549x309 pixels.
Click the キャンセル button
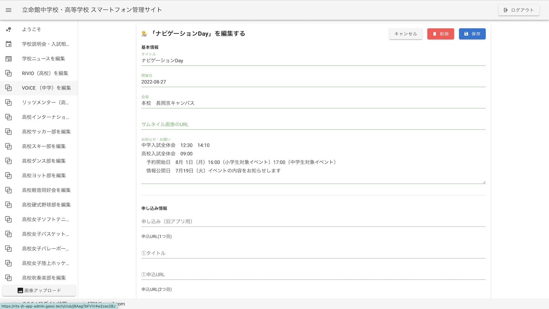point(406,34)
